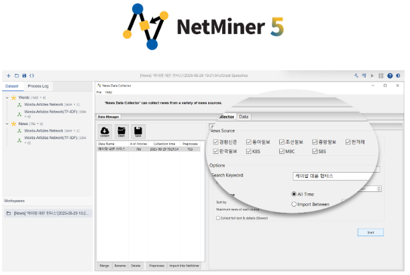
Task: Open the Help menu in News Data Collector
Action: pos(109,92)
